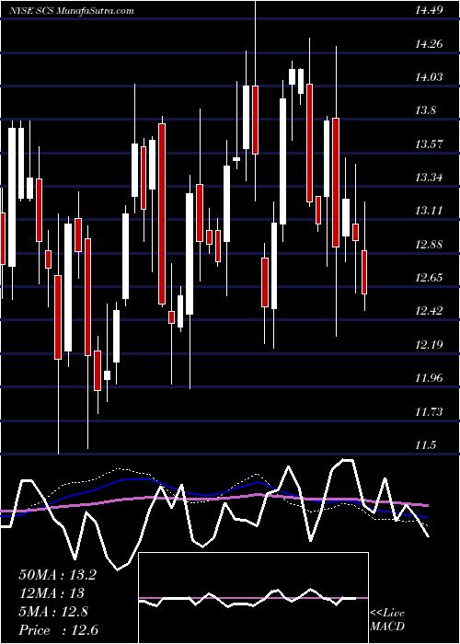460x644 pixels.
Task: Click the 50MA : 13.2 indicator text
Action: (x=58, y=574)
